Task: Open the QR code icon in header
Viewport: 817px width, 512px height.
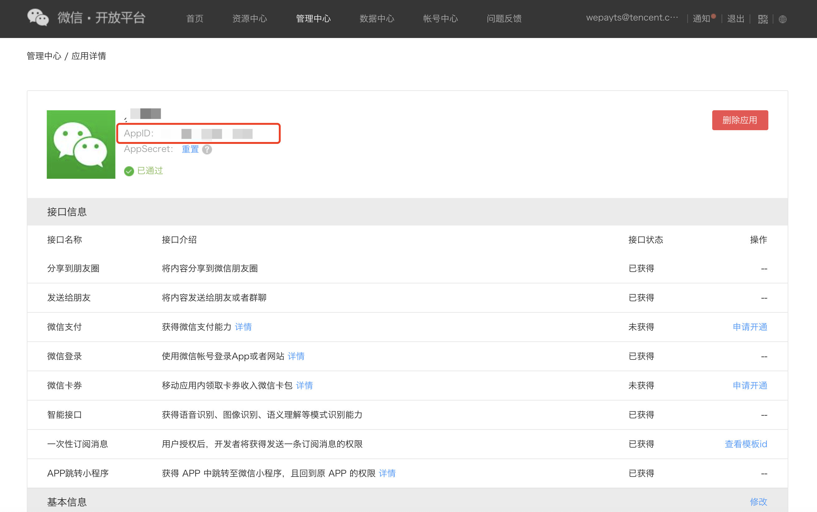Action: [x=763, y=19]
